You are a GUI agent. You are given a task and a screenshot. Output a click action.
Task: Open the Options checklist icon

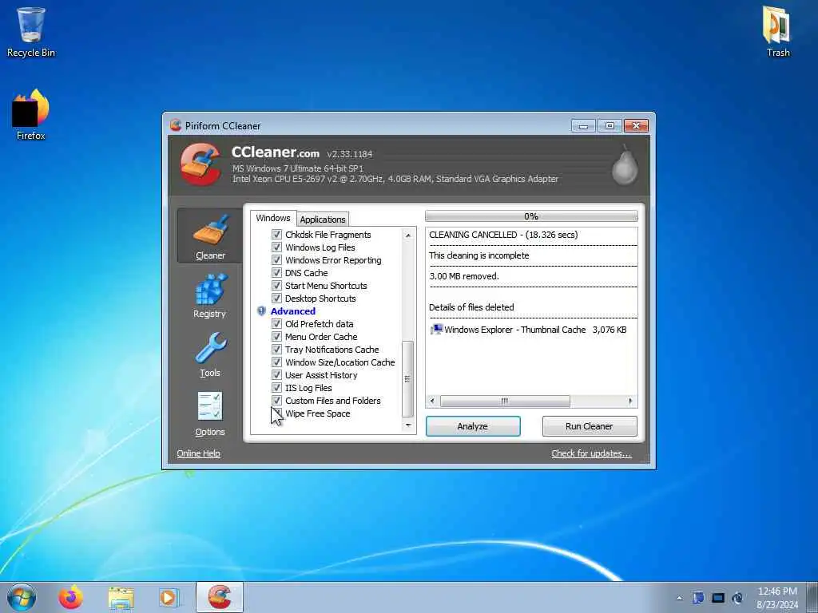pyautogui.click(x=210, y=406)
